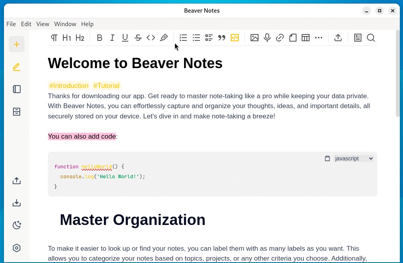This screenshot has height=263, width=403.
Task: Insert an image into the note
Action: [x=255, y=38]
